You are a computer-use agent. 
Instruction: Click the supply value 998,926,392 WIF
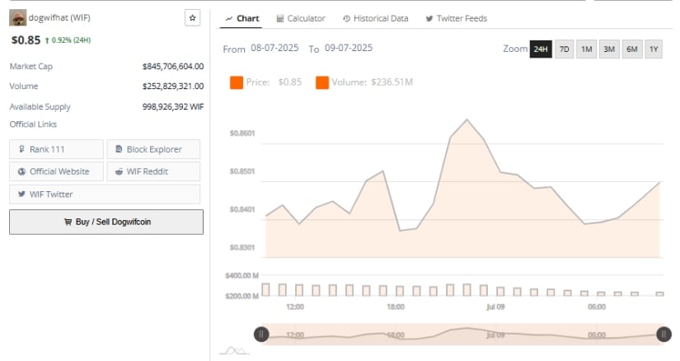[x=173, y=107]
